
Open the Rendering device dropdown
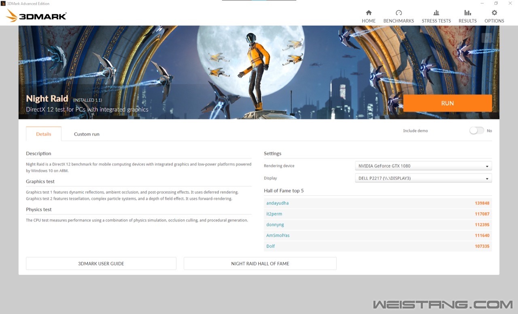click(x=423, y=166)
